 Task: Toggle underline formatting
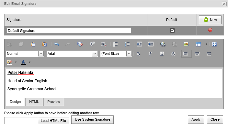coord(162,54)
